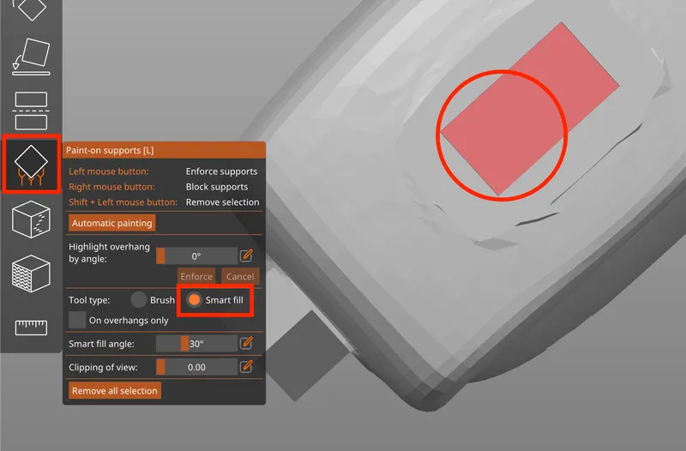Click 'Remove selection' text
Screen dimensions: 686x451
point(222,202)
